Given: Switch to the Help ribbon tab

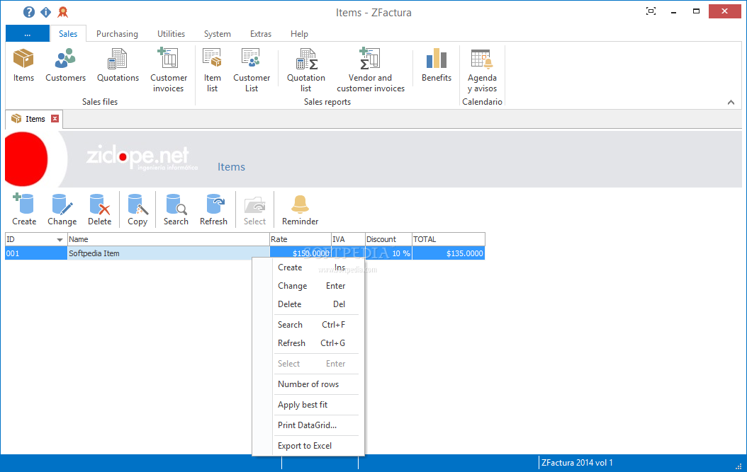Looking at the screenshot, I should (299, 34).
